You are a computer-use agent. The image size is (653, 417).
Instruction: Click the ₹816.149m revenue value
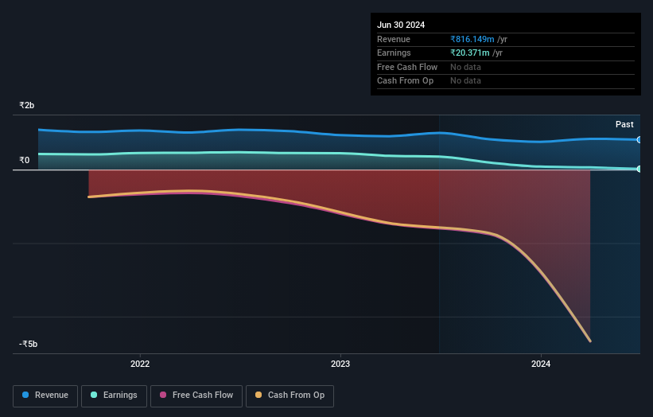pyautogui.click(x=472, y=39)
